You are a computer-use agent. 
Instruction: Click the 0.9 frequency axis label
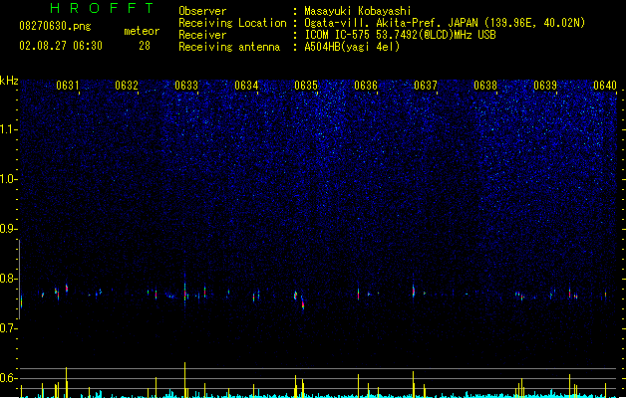click(x=8, y=229)
